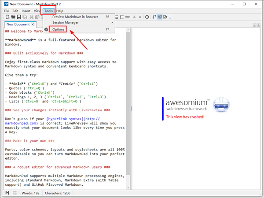Screen dimensions: 264x198
Task: Click the New Document toolbar icon
Action: [x=7, y=17]
